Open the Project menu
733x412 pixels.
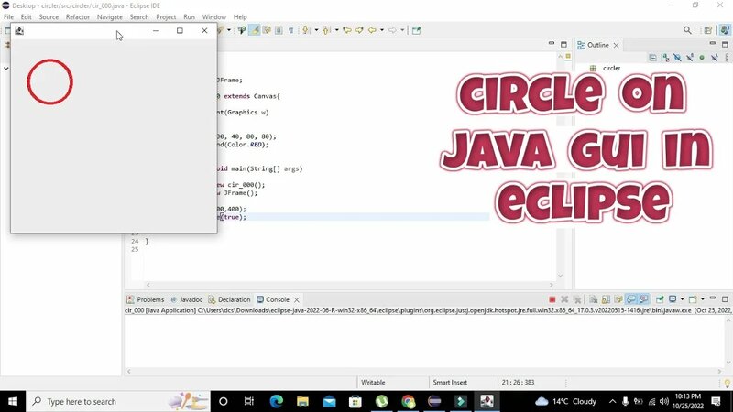point(166,16)
